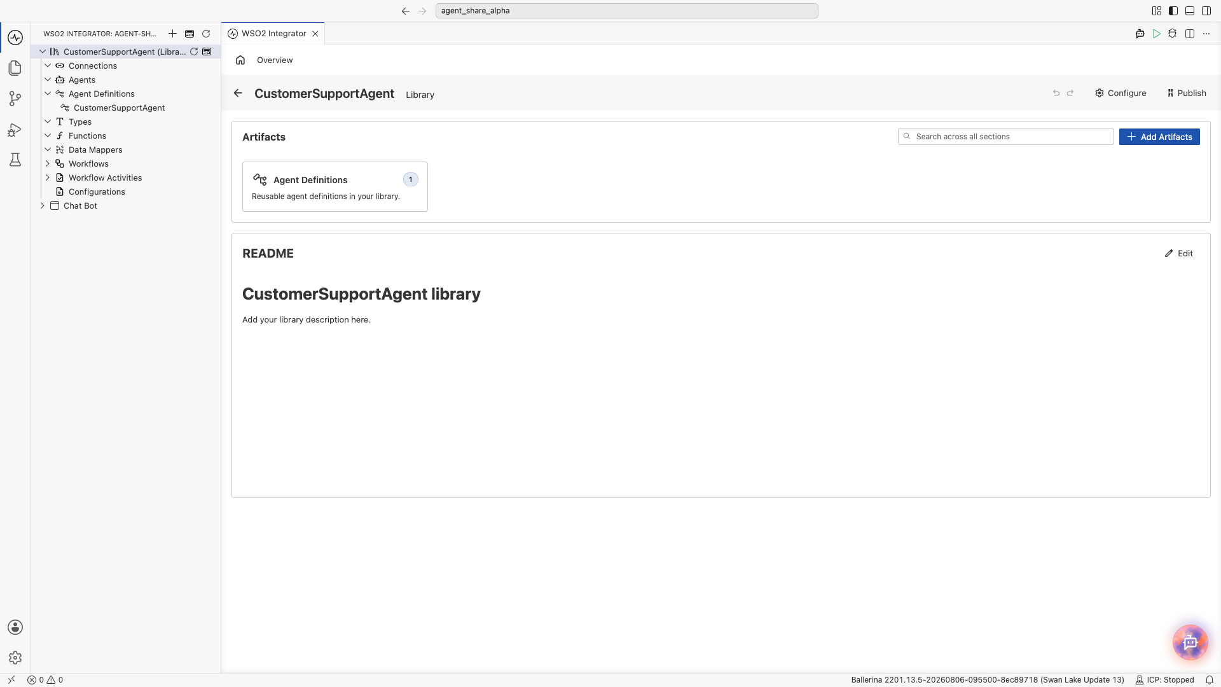Image resolution: width=1221 pixels, height=687 pixels.
Task: Collapse the Agents section
Action: click(48, 80)
